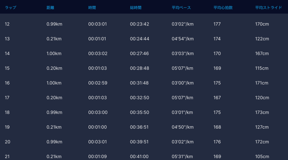Click the 平均ストライド column header

269,8
